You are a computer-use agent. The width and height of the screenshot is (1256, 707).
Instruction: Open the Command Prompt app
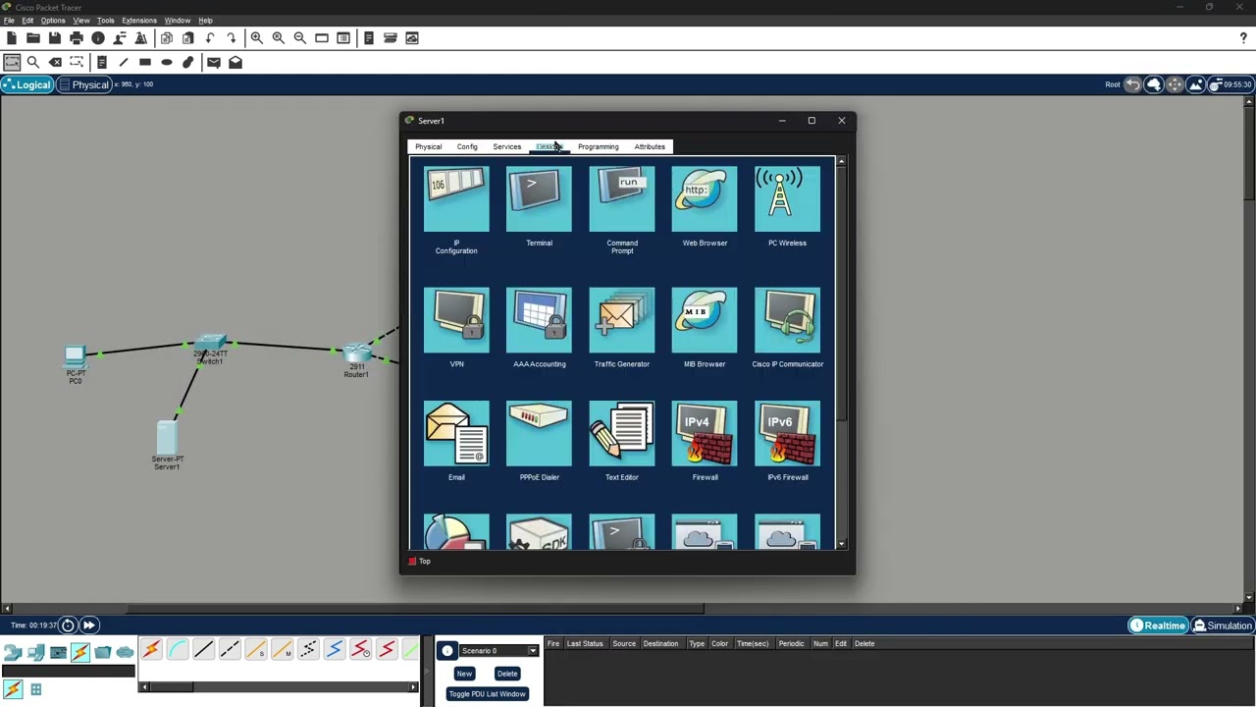point(622,200)
